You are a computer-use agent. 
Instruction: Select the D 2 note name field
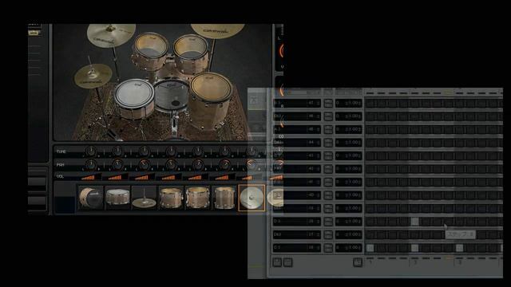[296, 222]
